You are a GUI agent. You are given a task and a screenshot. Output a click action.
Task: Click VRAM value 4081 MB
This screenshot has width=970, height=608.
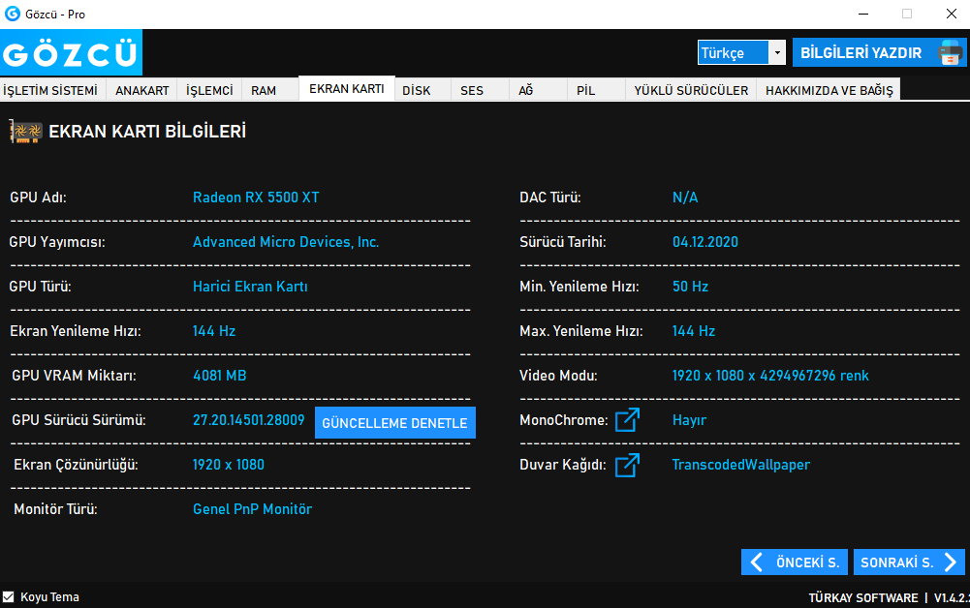tap(220, 375)
